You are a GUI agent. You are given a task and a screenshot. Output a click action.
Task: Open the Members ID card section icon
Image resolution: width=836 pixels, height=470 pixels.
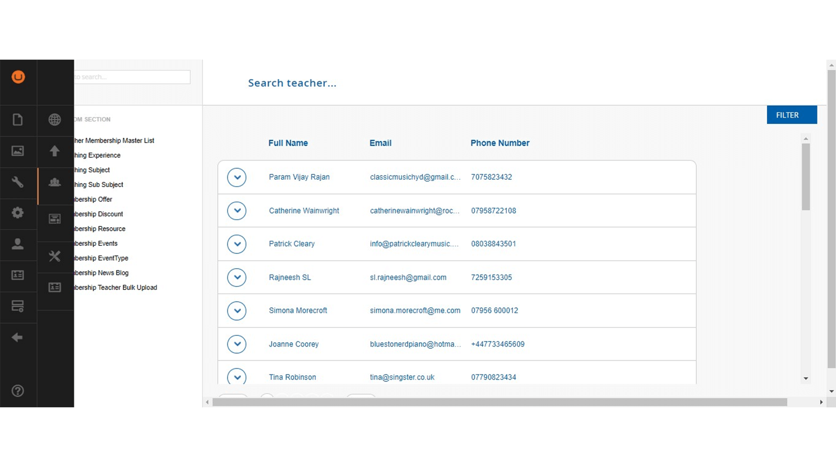(18, 275)
